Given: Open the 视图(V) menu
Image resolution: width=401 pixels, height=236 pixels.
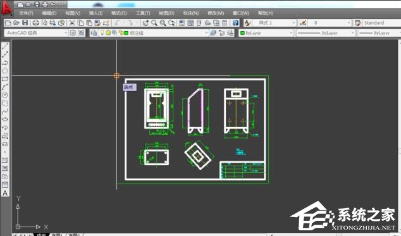Looking at the screenshot, I should 73,13.
